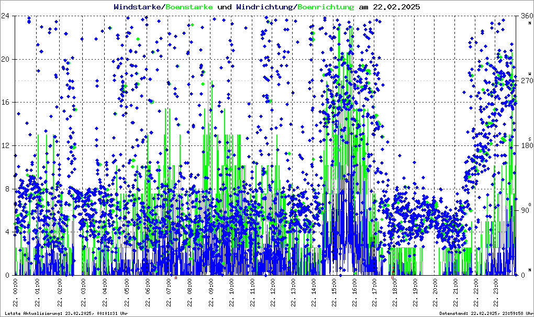Click the red U sunset marker
The height and width of the screenshot is (317, 534).
(392, 278)
